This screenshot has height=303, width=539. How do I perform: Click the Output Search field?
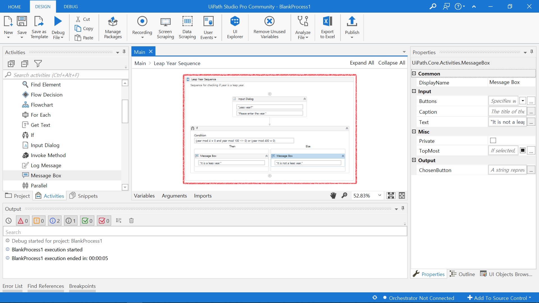pyautogui.click(x=205, y=232)
